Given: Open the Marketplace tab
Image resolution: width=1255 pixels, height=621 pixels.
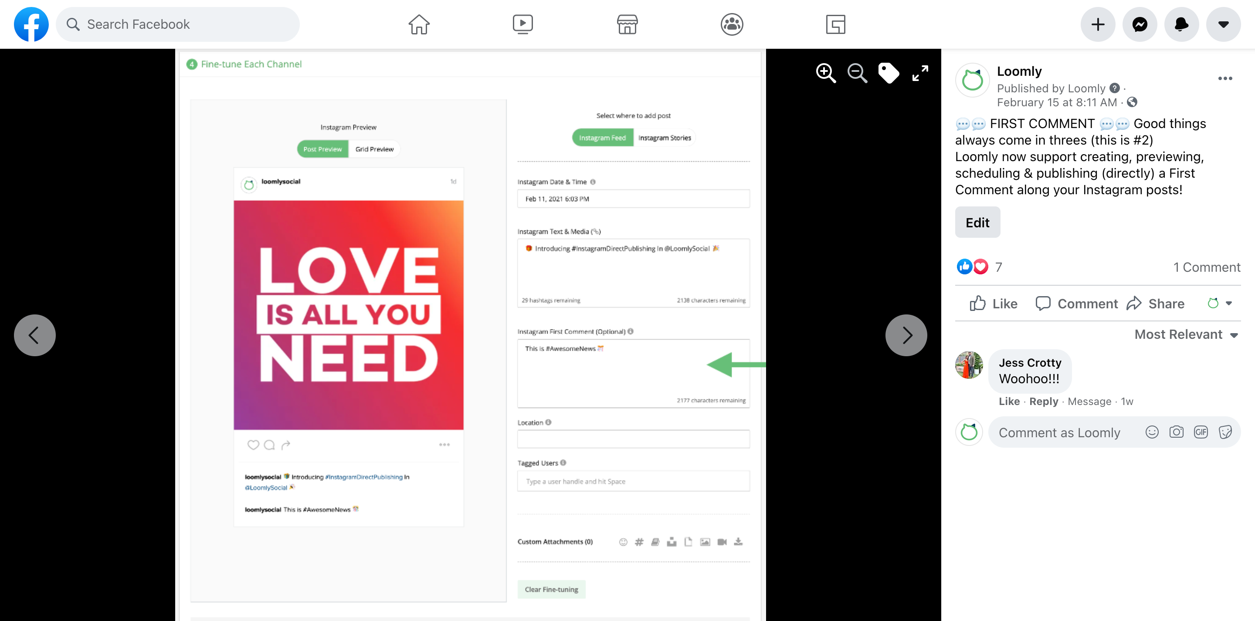Looking at the screenshot, I should point(627,24).
